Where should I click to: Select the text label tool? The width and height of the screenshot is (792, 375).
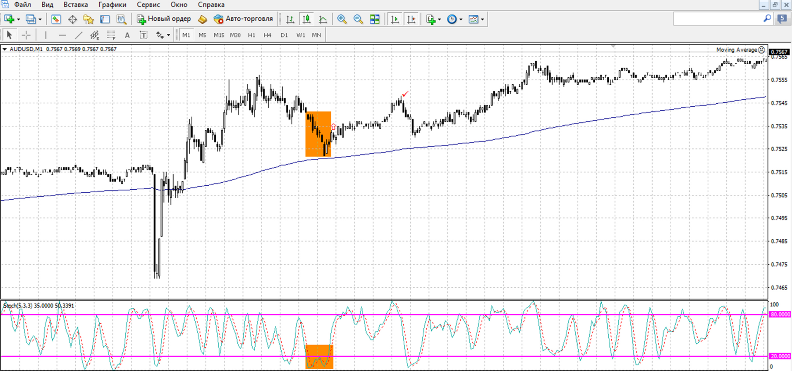[x=144, y=35]
